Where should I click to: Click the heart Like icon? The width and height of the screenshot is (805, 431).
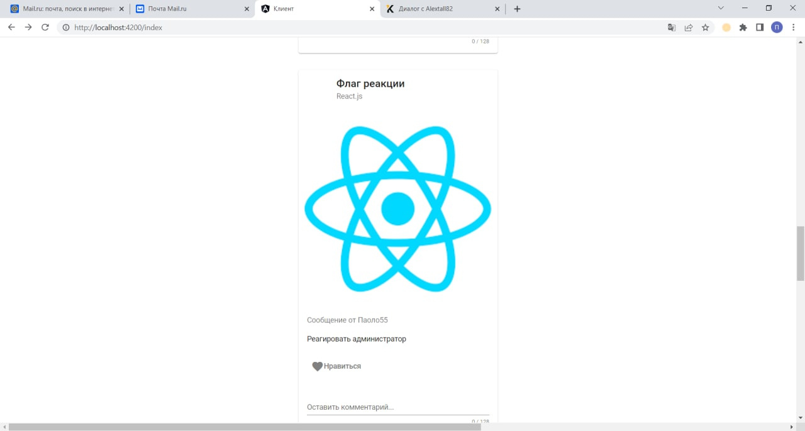tap(317, 366)
